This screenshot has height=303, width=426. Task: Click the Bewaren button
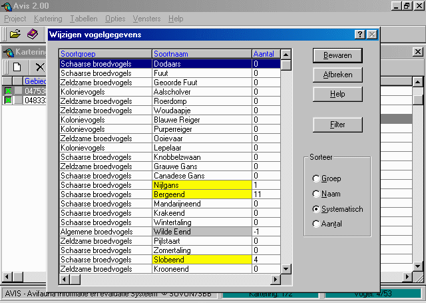337,55
